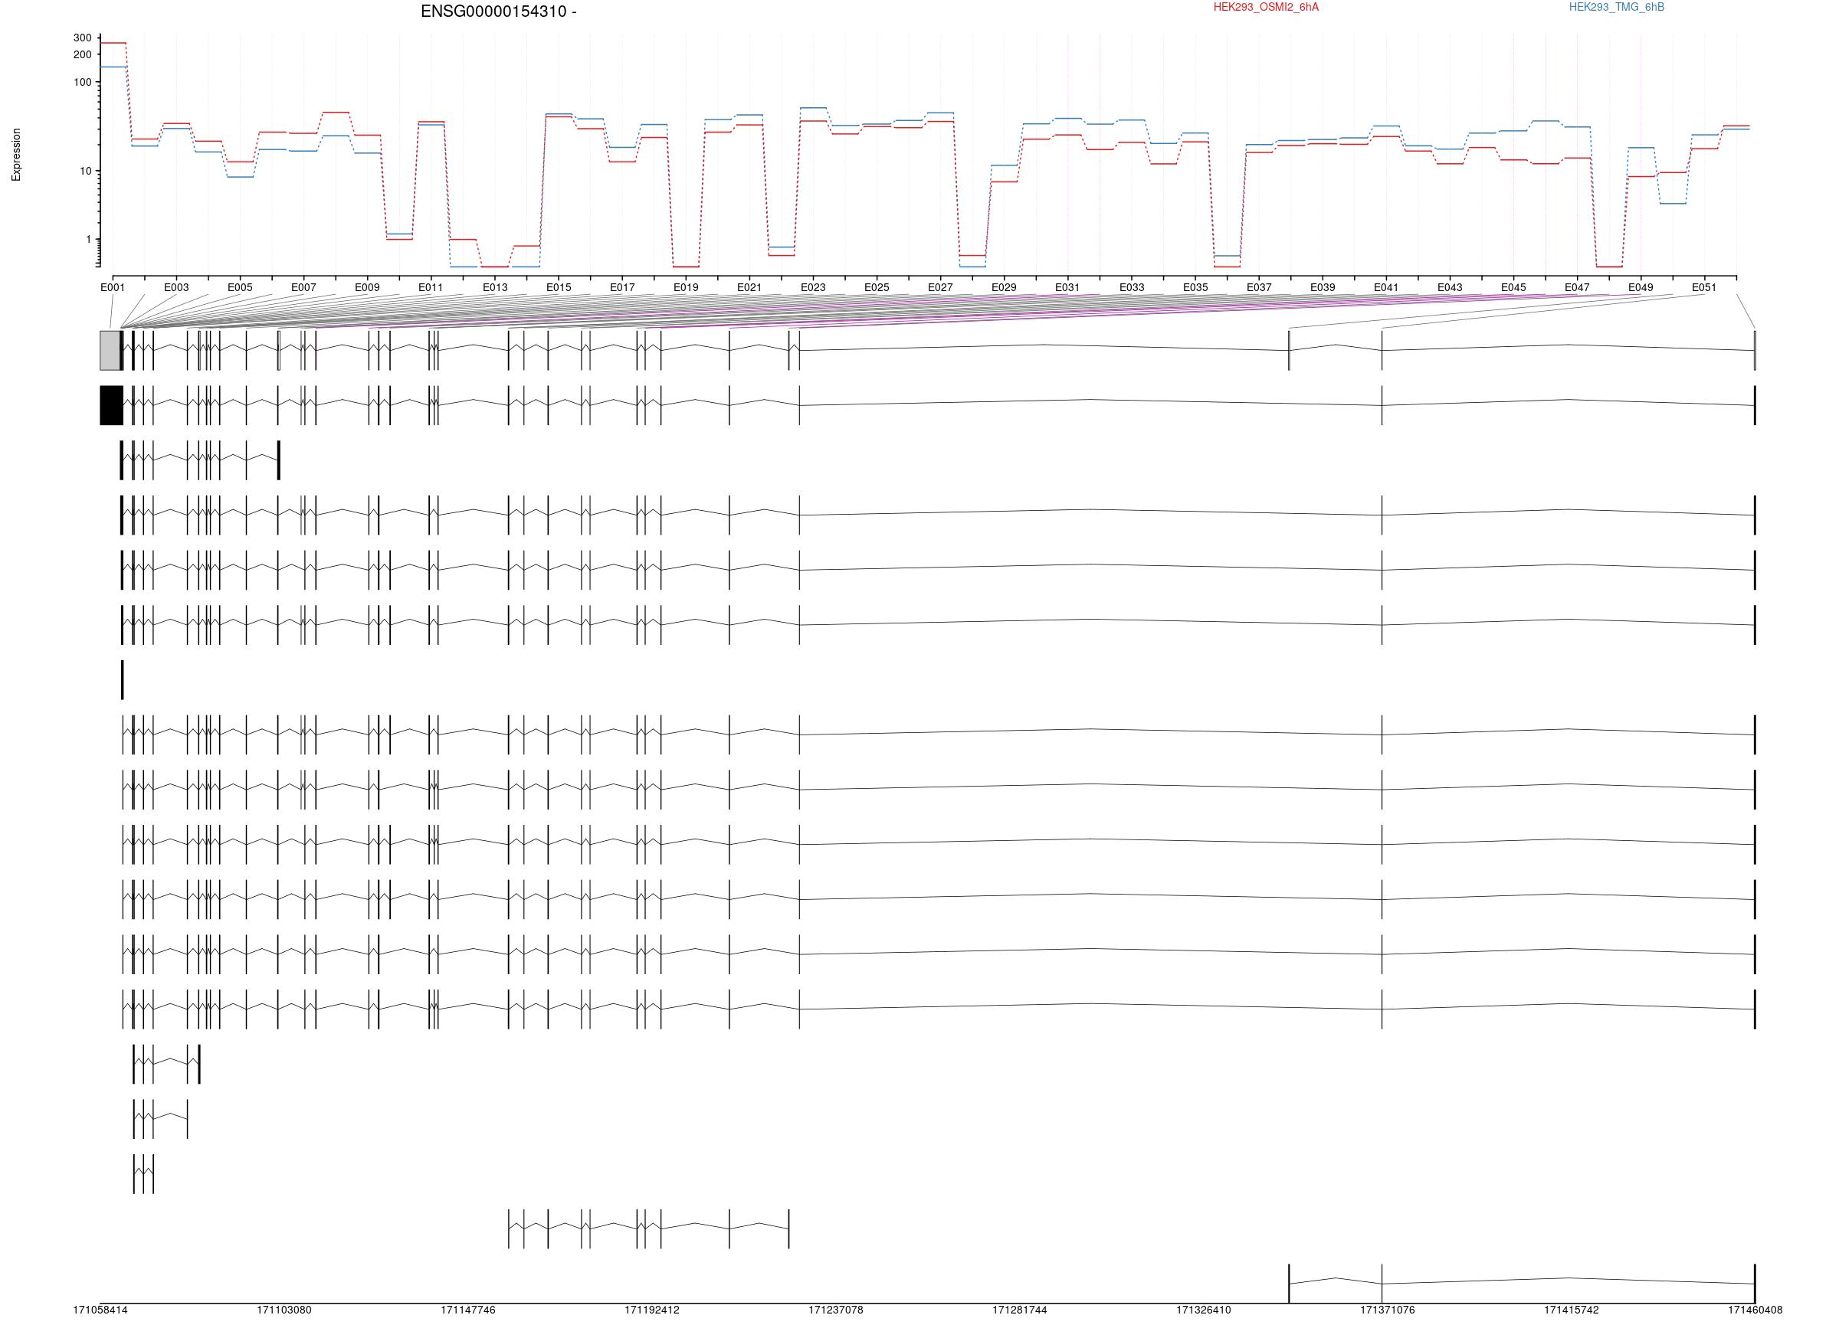
Task: Click exon label E047
Action: [x=1577, y=288]
